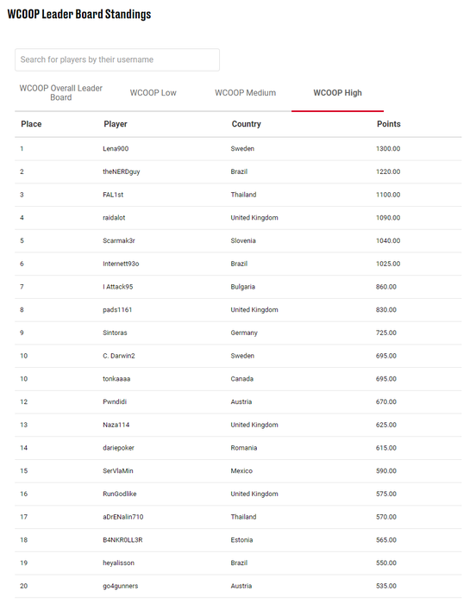The height and width of the screenshot is (603, 476).
Task: Click player name FAL1st
Action: pos(113,195)
